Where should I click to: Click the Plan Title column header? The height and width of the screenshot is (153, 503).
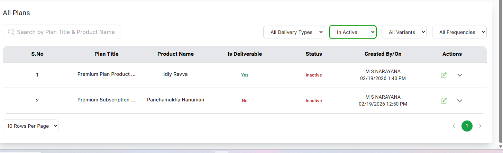pyautogui.click(x=106, y=54)
